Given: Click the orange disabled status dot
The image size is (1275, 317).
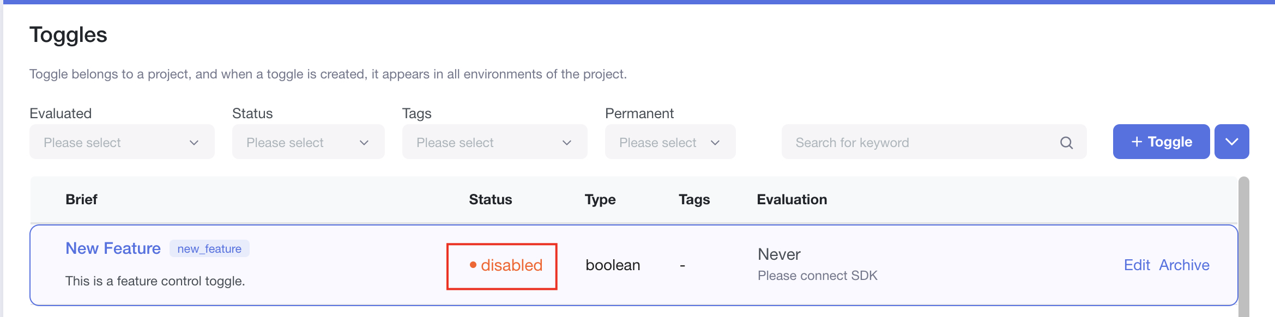Looking at the screenshot, I should click(x=473, y=265).
